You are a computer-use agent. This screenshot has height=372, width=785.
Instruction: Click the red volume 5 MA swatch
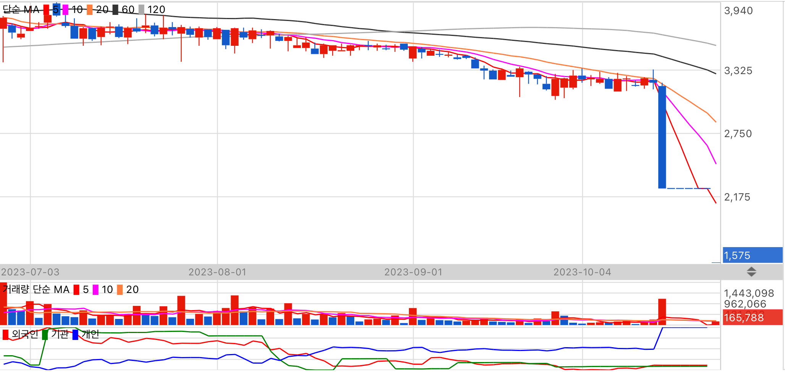coord(76,290)
